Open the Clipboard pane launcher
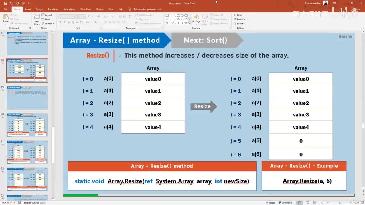The width and height of the screenshot is (365, 205). coord(30,28)
